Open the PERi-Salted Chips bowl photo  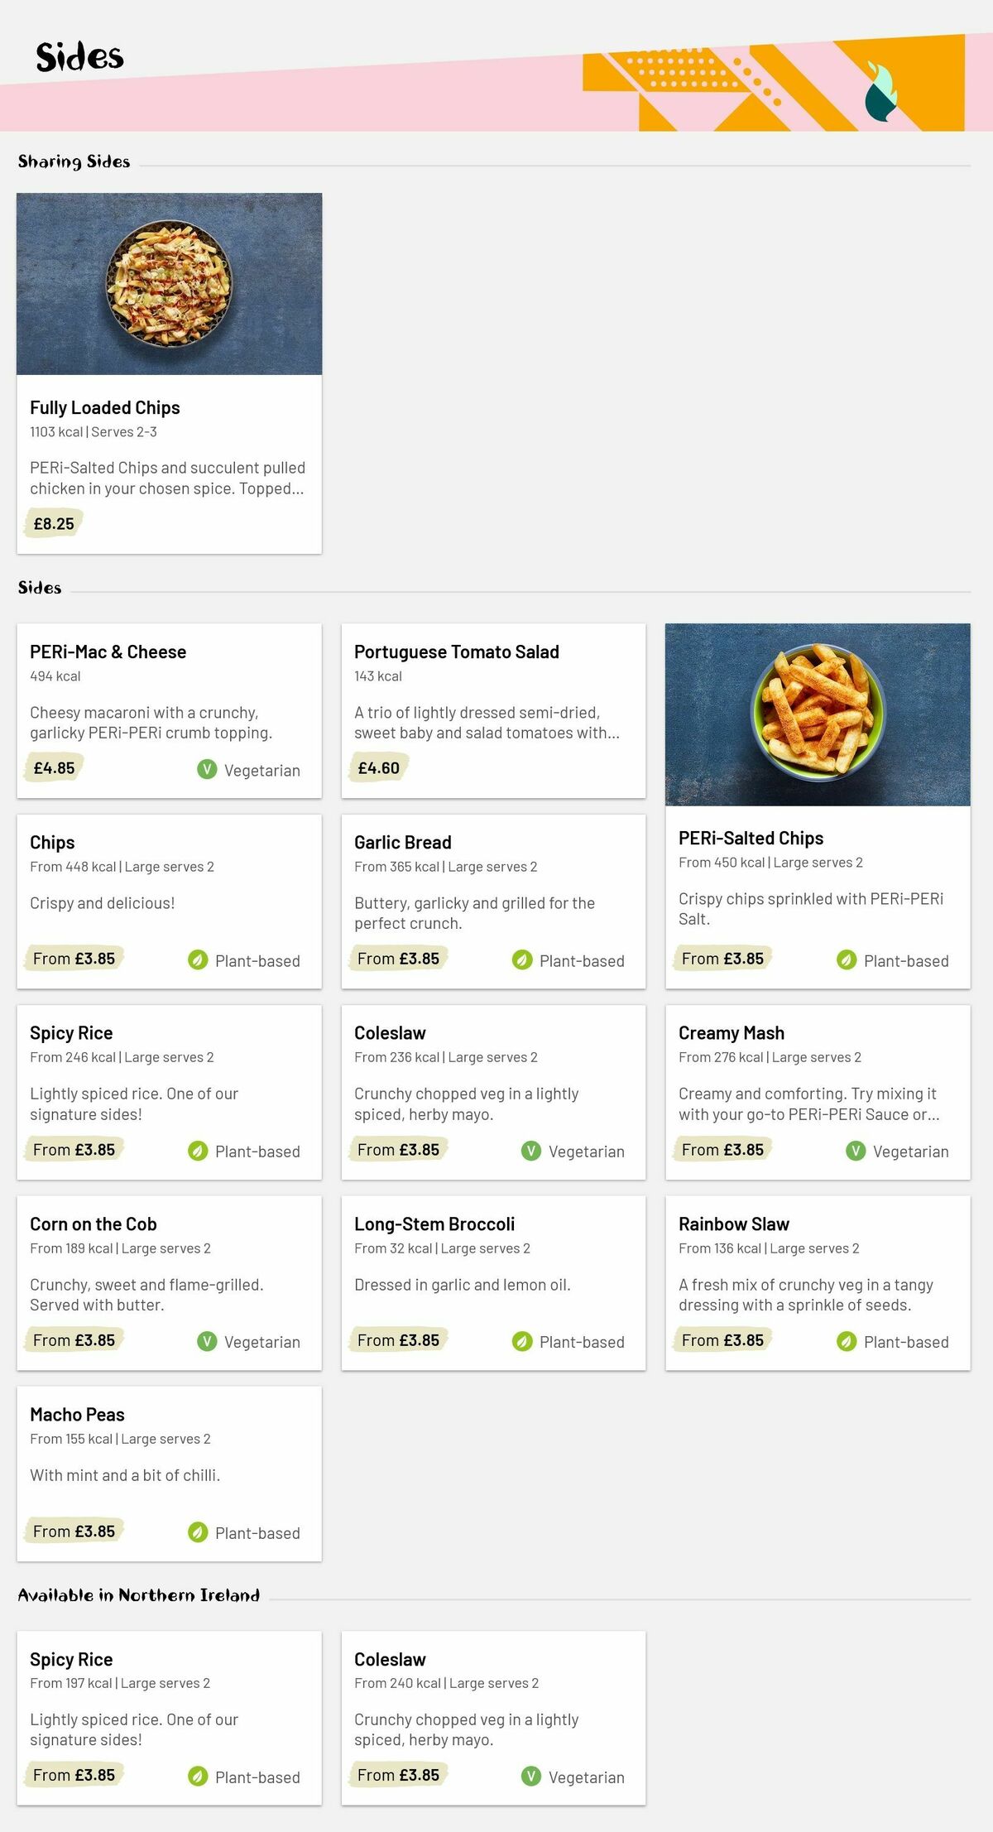[818, 714]
